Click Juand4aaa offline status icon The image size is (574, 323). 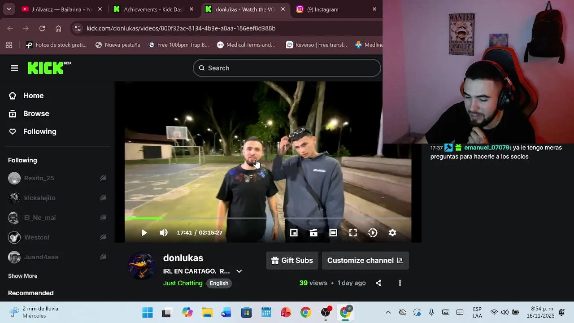click(x=103, y=257)
